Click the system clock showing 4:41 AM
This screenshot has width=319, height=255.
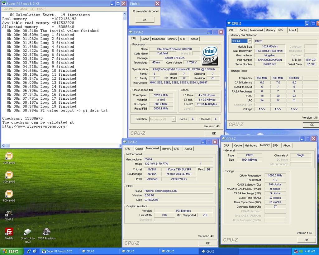(x=310, y=252)
